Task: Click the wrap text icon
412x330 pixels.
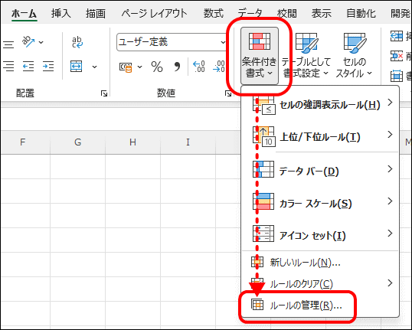Action: point(77,42)
